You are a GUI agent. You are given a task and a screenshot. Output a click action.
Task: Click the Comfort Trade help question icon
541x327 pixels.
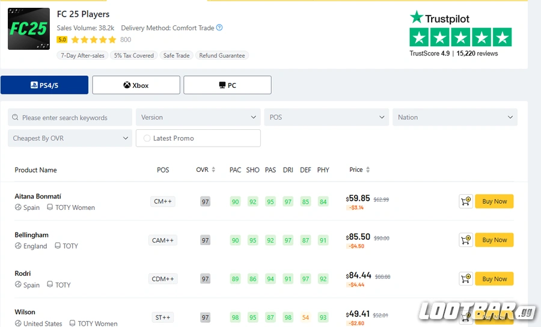tap(219, 28)
